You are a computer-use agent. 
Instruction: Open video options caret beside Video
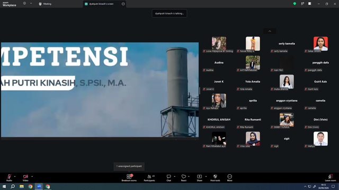coord(32,176)
